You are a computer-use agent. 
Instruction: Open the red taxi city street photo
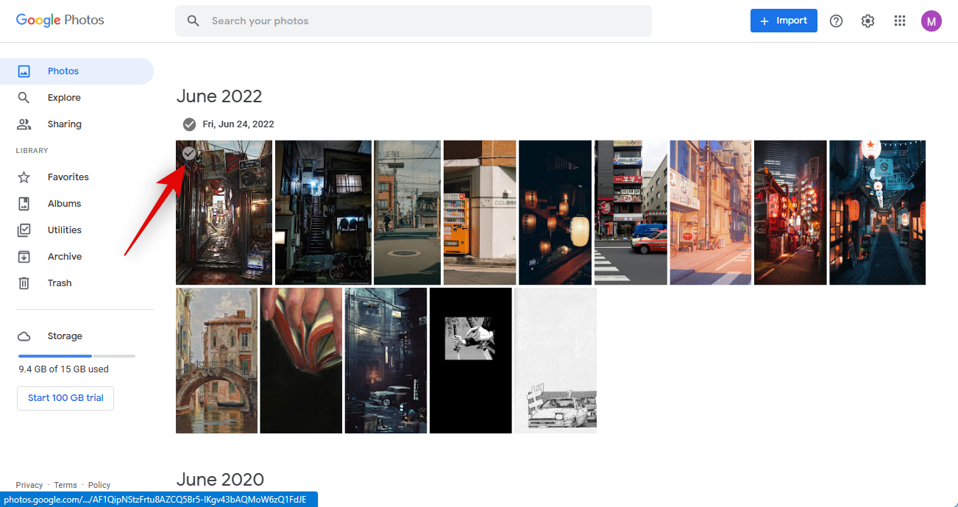(631, 213)
